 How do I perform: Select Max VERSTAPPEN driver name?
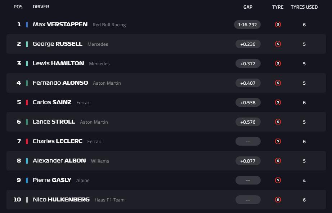click(x=60, y=25)
